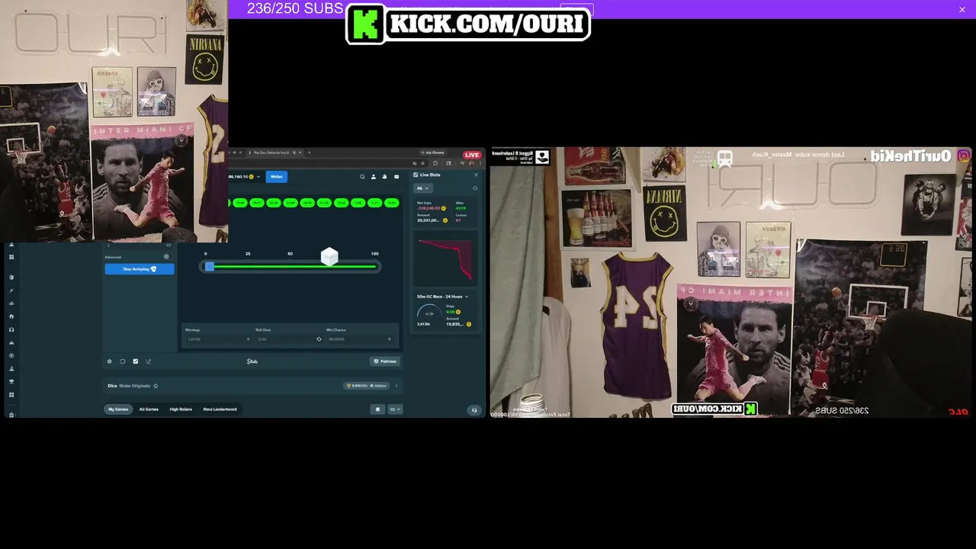
Task: Toggle live stats icon below dice game
Action: 135,361
